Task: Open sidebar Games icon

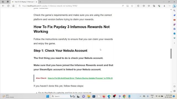Action: 175,24
